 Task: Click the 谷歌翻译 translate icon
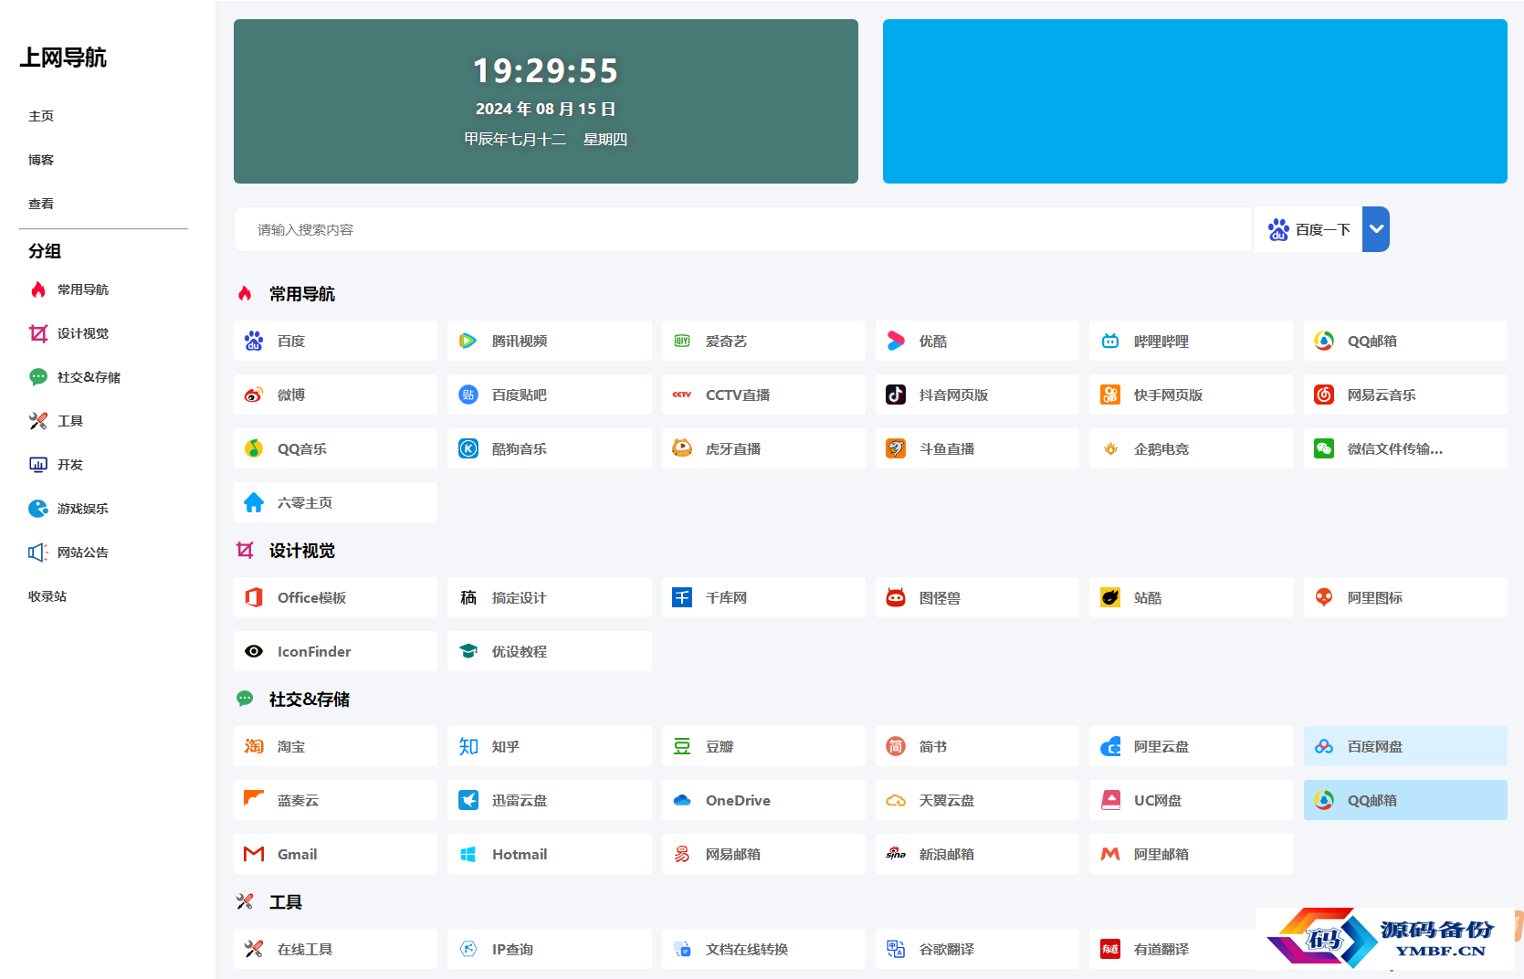tap(896, 949)
